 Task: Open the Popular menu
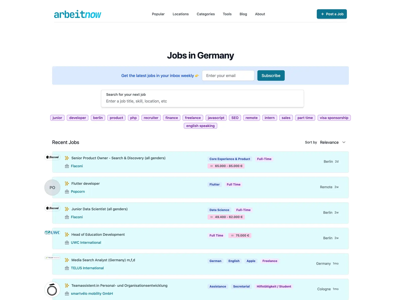coord(158,14)
